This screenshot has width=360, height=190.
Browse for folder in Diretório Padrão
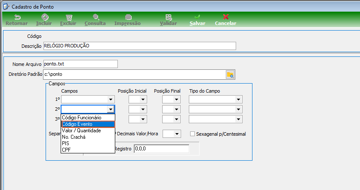point(230,75)
